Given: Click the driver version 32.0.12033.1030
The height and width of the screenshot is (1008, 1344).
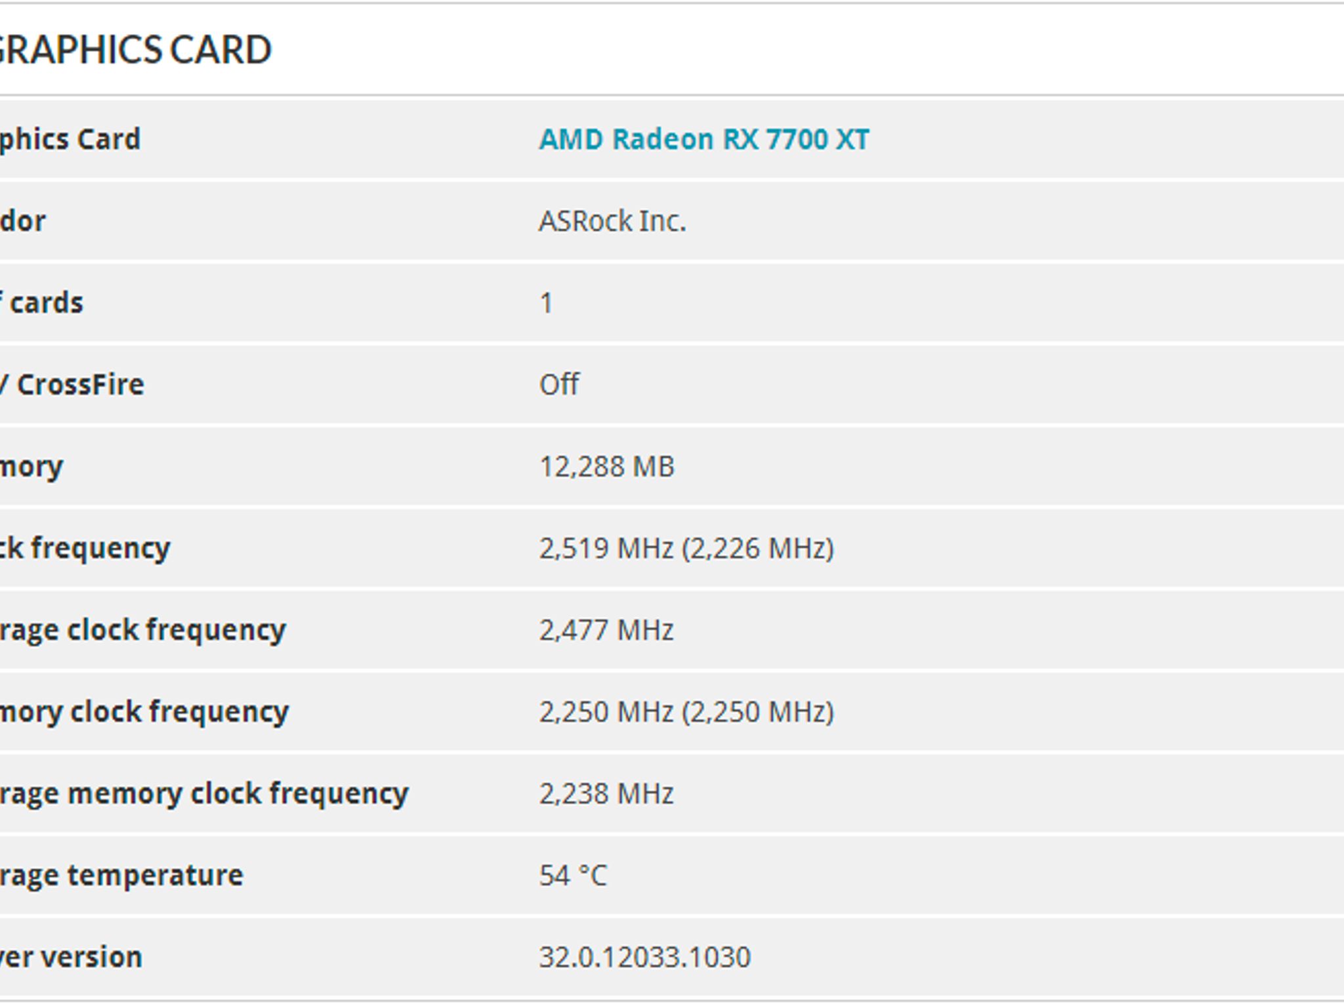Looking at the screenshot, I should click(x=644, y=957).
